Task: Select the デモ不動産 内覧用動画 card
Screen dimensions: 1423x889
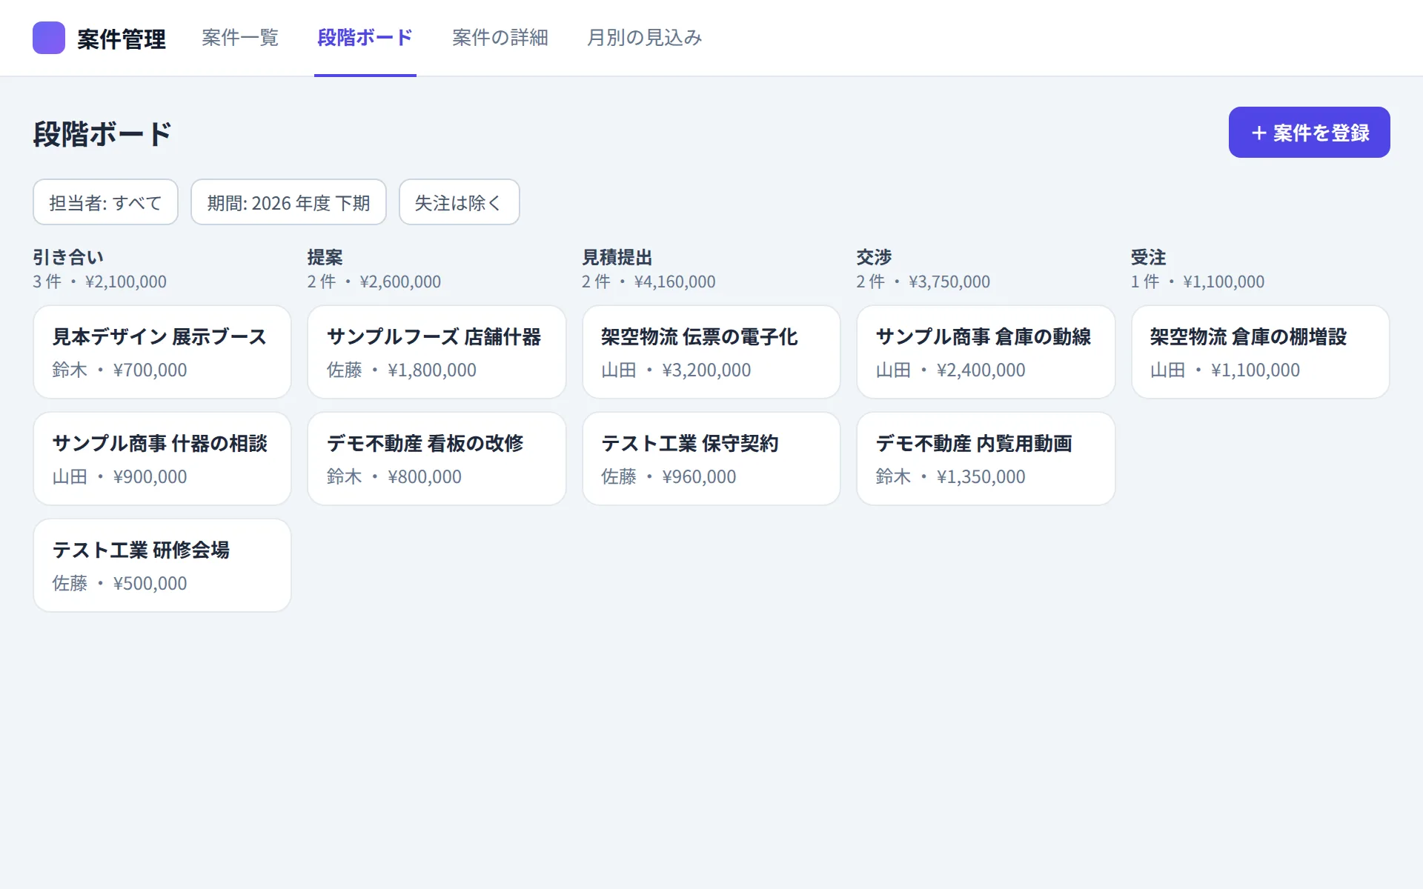Action: [986, 459]
